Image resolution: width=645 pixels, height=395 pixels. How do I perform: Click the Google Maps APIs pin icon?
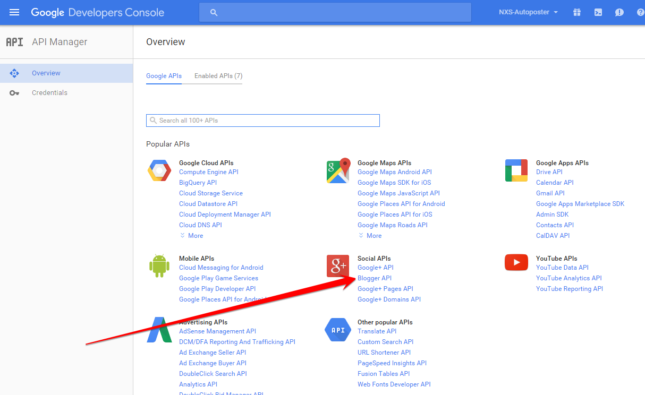[x=338, y=171]
